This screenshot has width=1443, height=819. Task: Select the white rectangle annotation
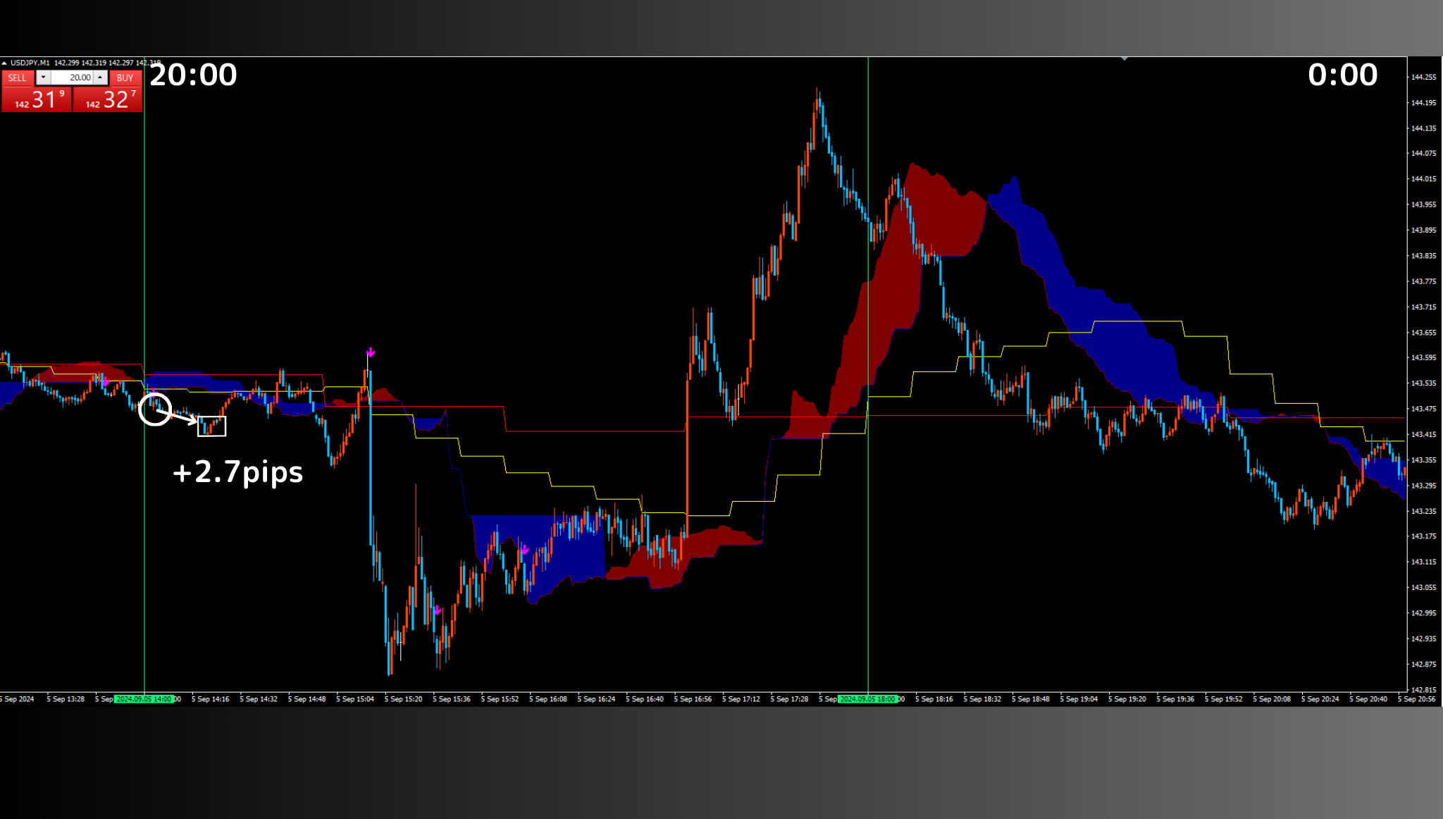click(211, 426)
